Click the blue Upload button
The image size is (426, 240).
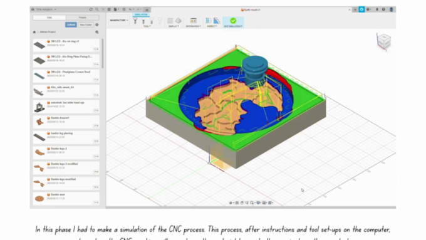click(x=71, y=24)
